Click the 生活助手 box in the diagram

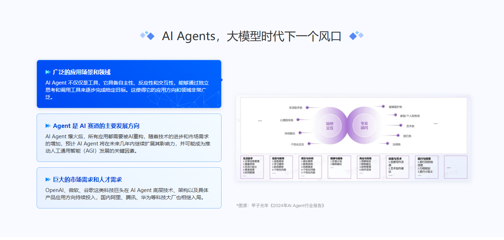[x=252, y=167]
